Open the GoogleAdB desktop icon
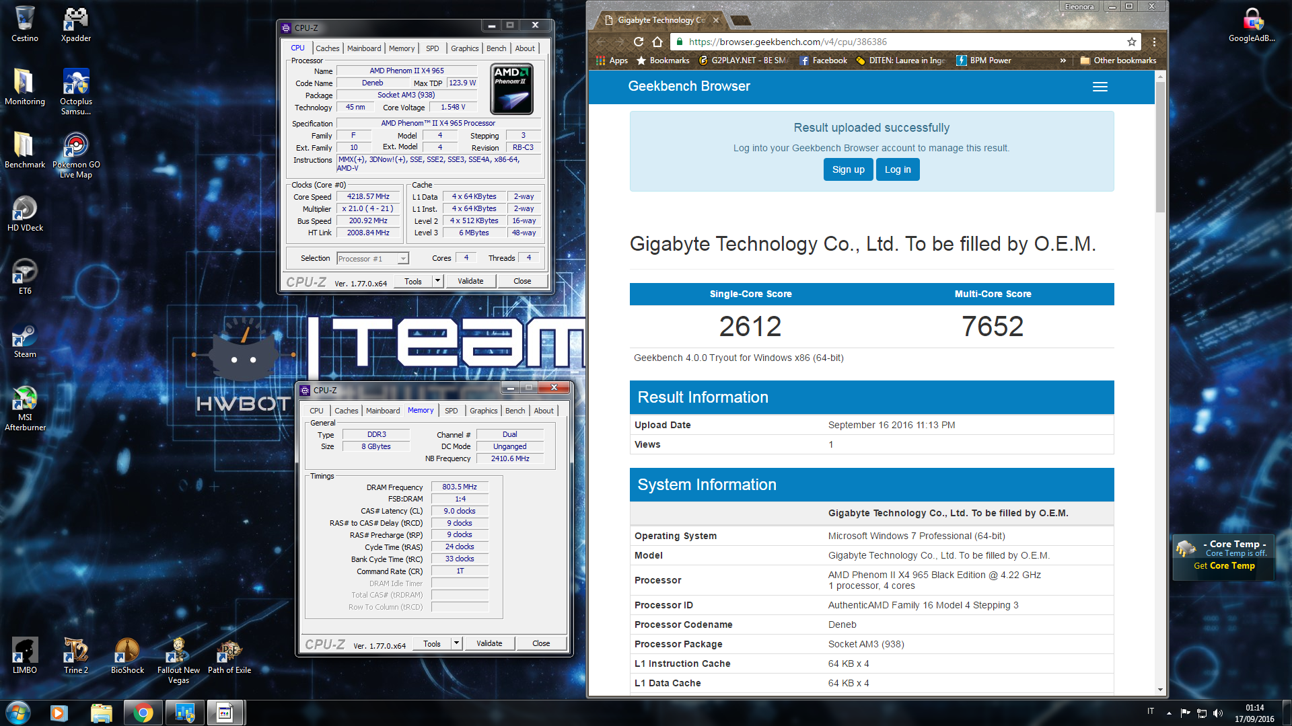 pyautogui.click(x=1252, y=24)
